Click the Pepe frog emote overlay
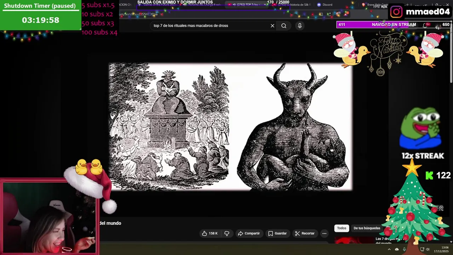The image size is (453, 255). pos(421,127)
